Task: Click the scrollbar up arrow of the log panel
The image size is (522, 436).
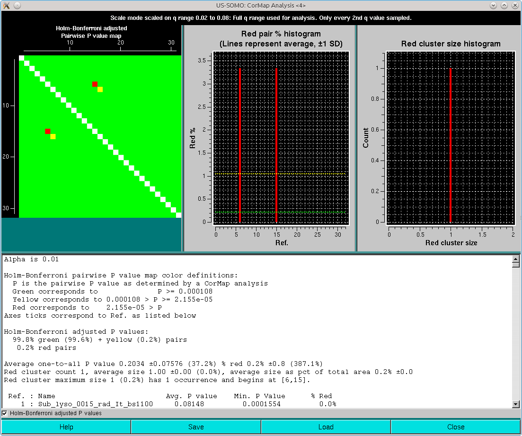Action: tap(516, 259)
